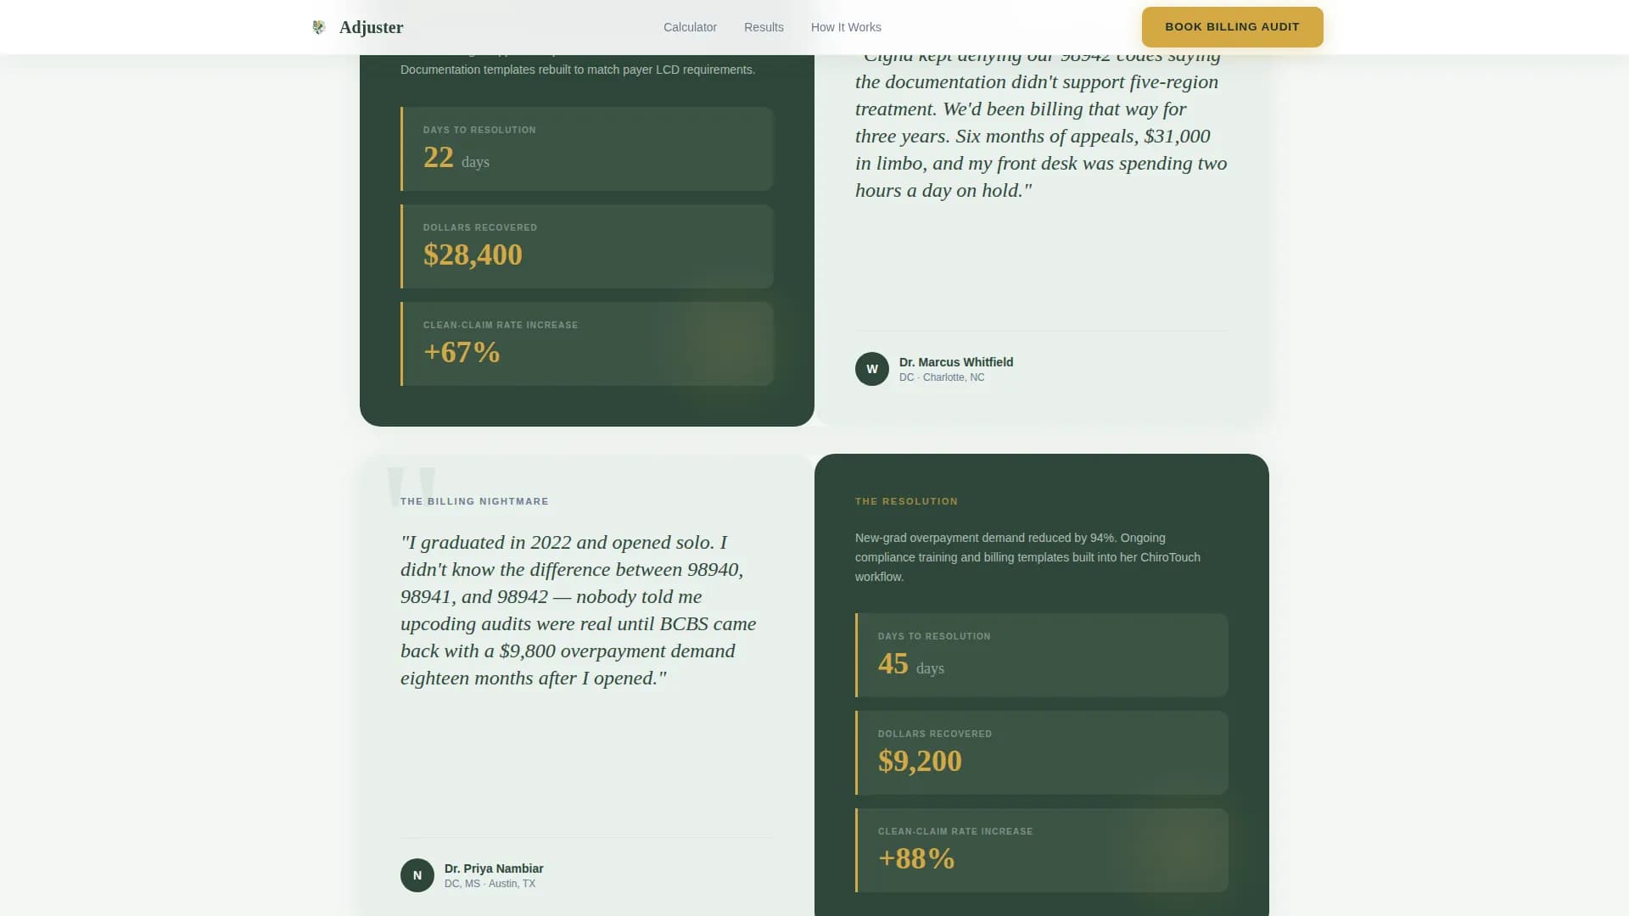Navigate to the Results section

pyautogui.click(x=763, y=26)
